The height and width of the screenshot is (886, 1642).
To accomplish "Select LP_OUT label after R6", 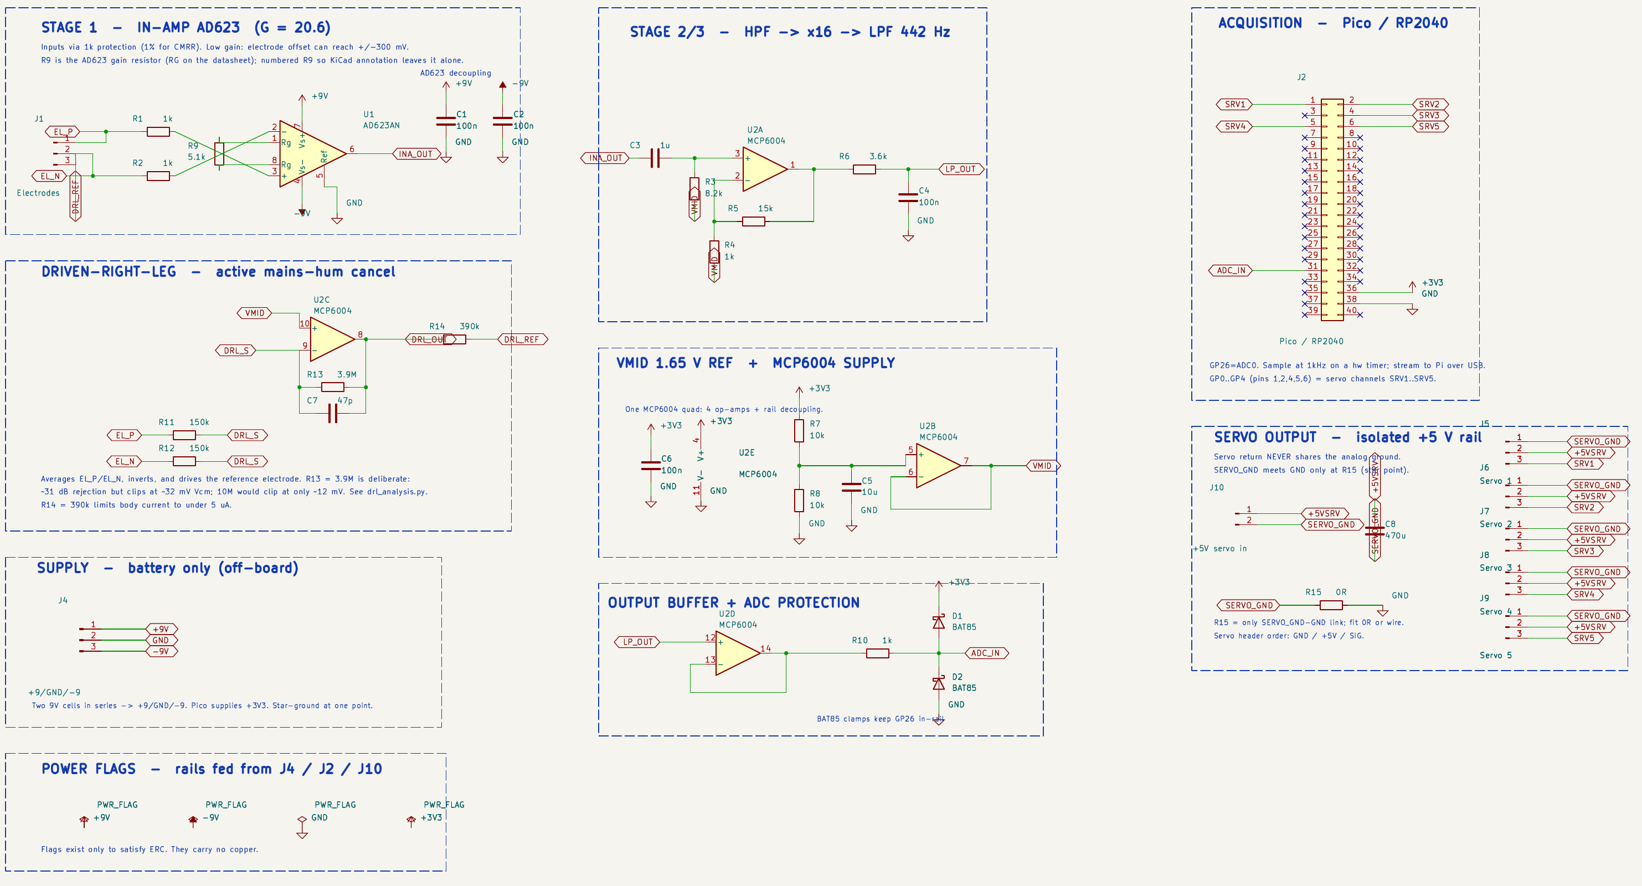I will point(961,169).
